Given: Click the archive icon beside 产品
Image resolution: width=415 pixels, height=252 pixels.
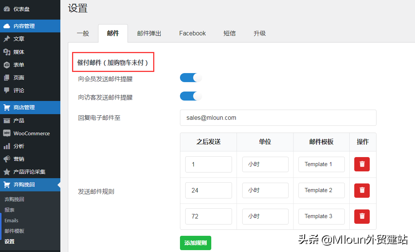Looking at the screenshot, I should 7,121.
